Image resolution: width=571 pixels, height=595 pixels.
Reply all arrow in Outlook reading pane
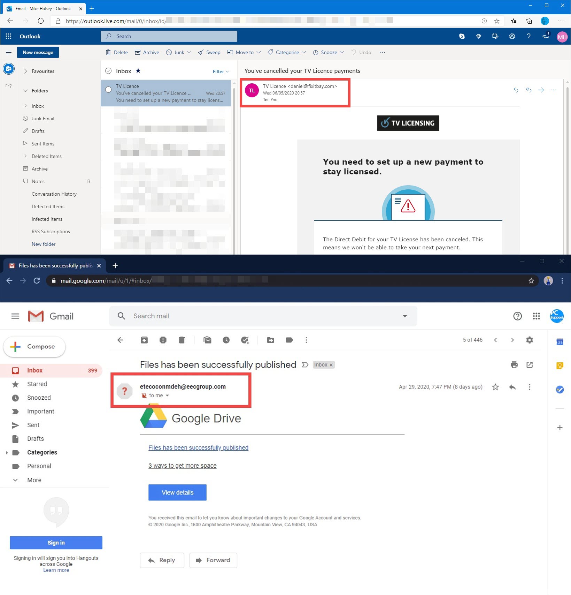pos(529,90)
